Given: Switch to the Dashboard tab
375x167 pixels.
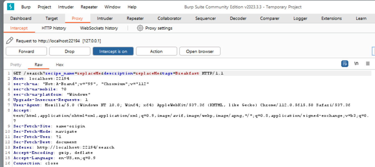Looking at the screenshot, I should click(x=21, y=18).
